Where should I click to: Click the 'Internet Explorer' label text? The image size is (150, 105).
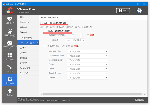pos(56,60)
